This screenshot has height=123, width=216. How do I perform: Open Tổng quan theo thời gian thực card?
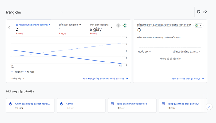tap(183, 105)
